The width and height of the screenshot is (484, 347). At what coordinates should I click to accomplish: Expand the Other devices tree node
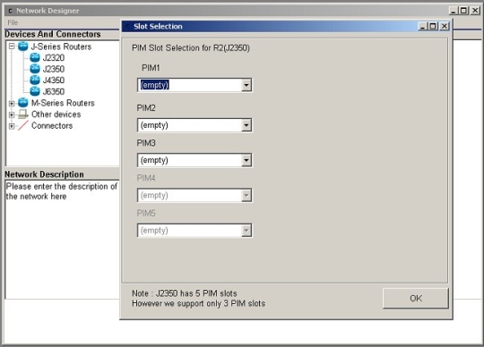click(12, 114)
